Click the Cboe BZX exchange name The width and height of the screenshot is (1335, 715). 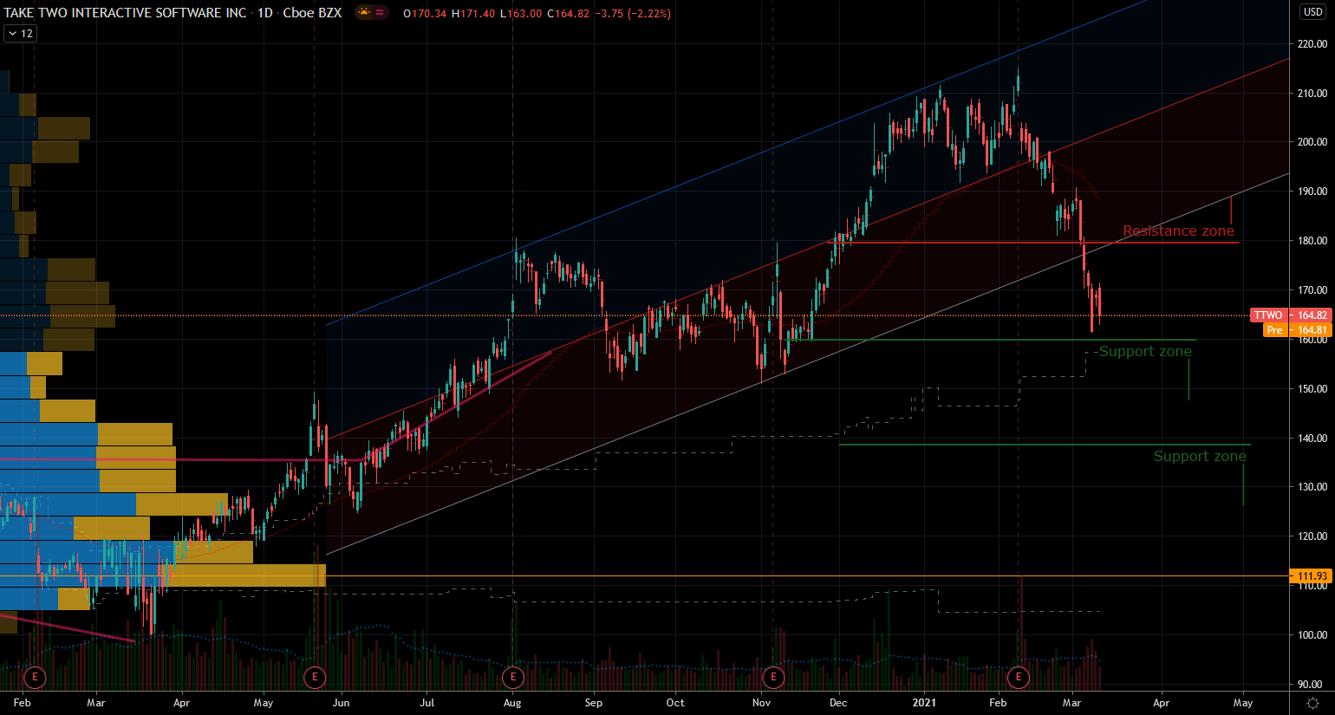[x=312, y=13]
